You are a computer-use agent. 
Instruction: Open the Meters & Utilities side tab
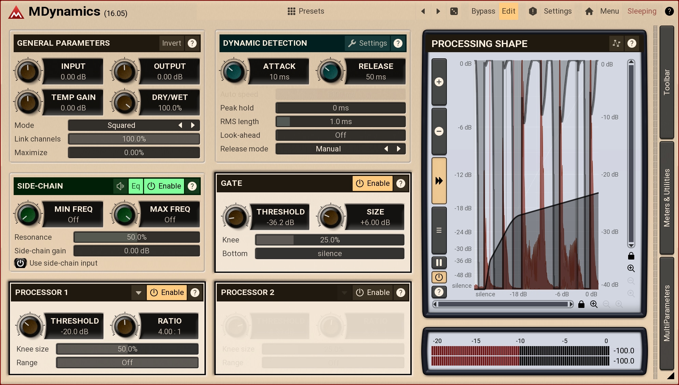(666, 198)
